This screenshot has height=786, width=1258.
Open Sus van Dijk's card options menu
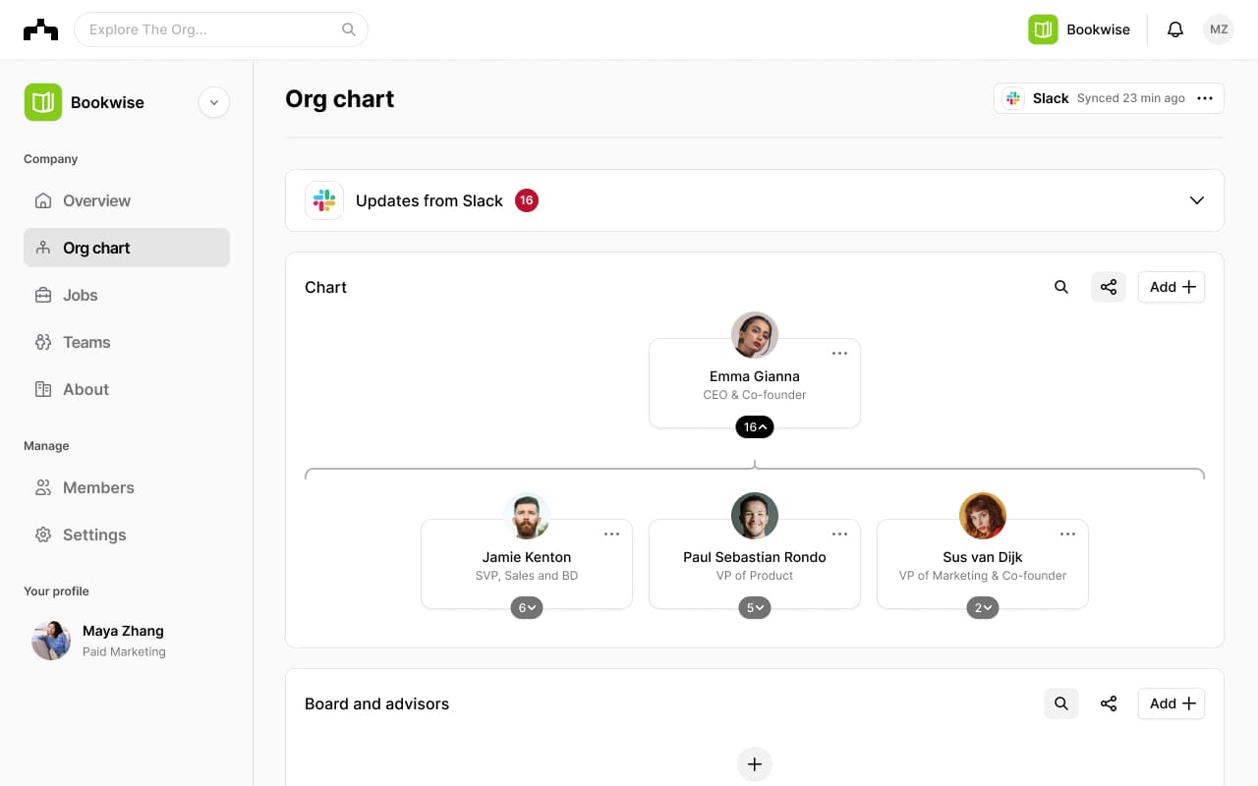click(1067, 534)
